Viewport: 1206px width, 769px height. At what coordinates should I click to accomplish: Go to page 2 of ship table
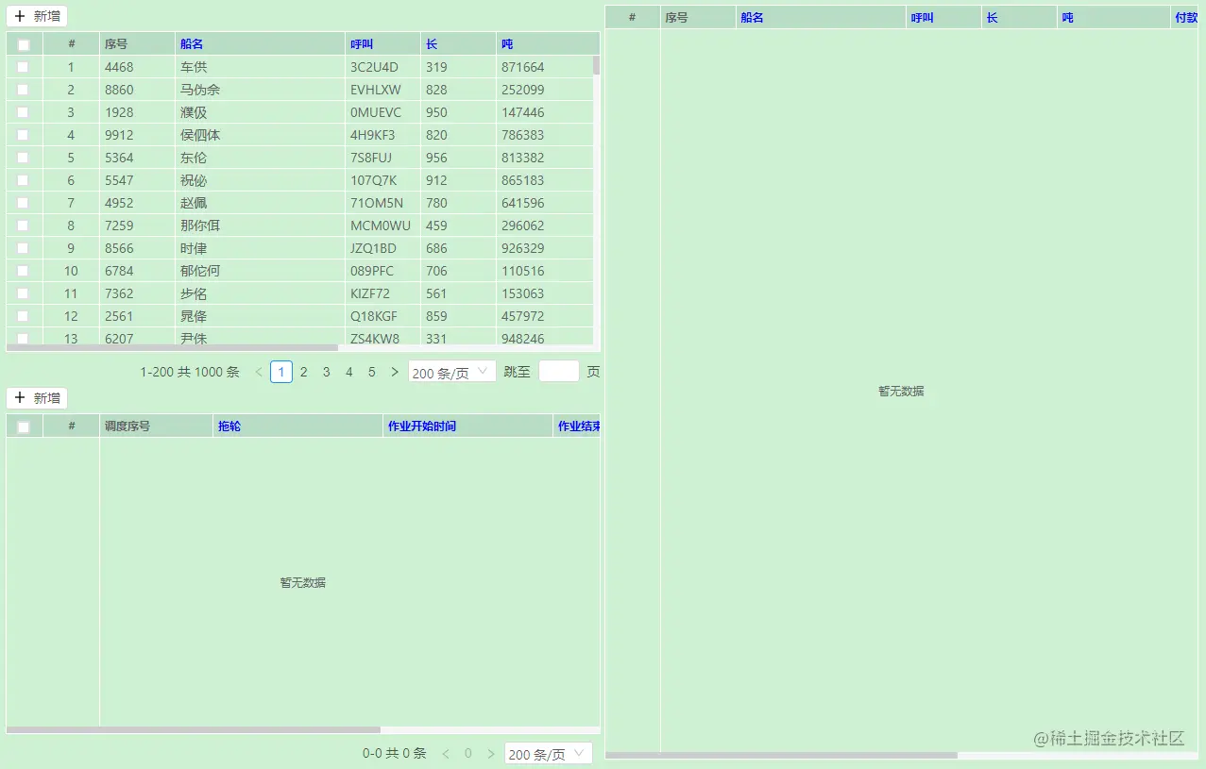click(304, 372)
